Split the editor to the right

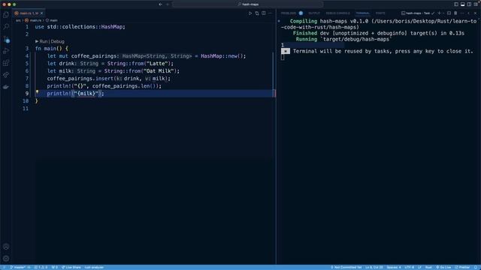(x=264, y=13)
